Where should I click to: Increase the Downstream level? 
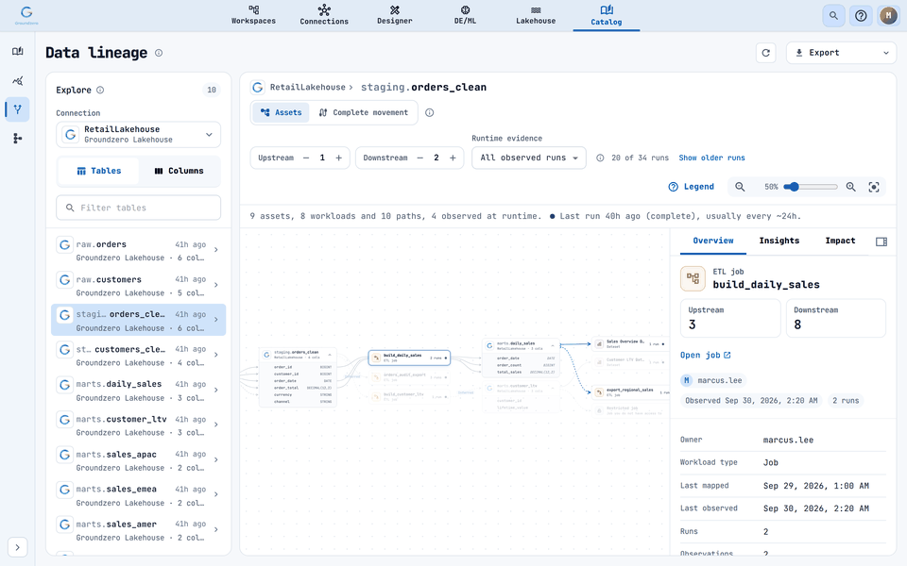pos(453,158)
